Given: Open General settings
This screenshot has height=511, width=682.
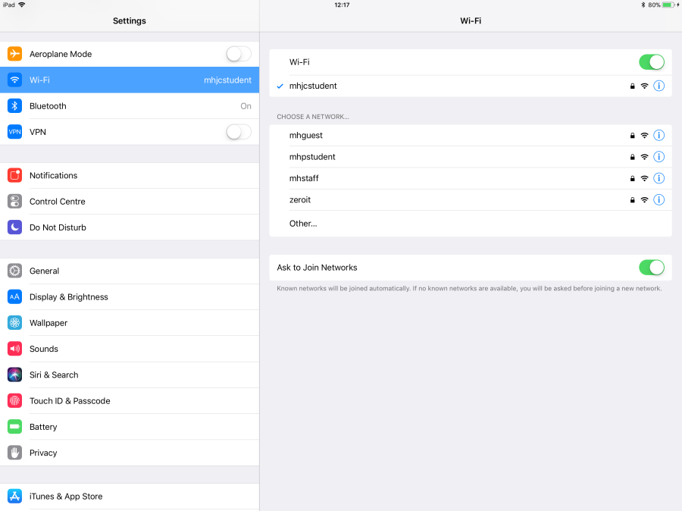Looking at the screenshot, I should tap(44, 271).
